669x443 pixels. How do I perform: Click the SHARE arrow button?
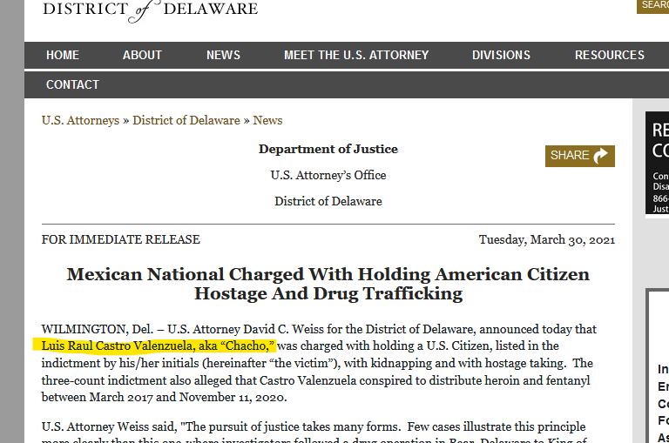579,156
